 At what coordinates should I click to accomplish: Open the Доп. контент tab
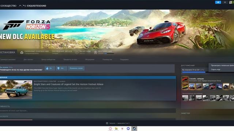coord(29,60)
